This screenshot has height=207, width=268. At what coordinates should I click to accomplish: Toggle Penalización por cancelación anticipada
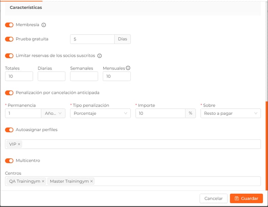9,93
